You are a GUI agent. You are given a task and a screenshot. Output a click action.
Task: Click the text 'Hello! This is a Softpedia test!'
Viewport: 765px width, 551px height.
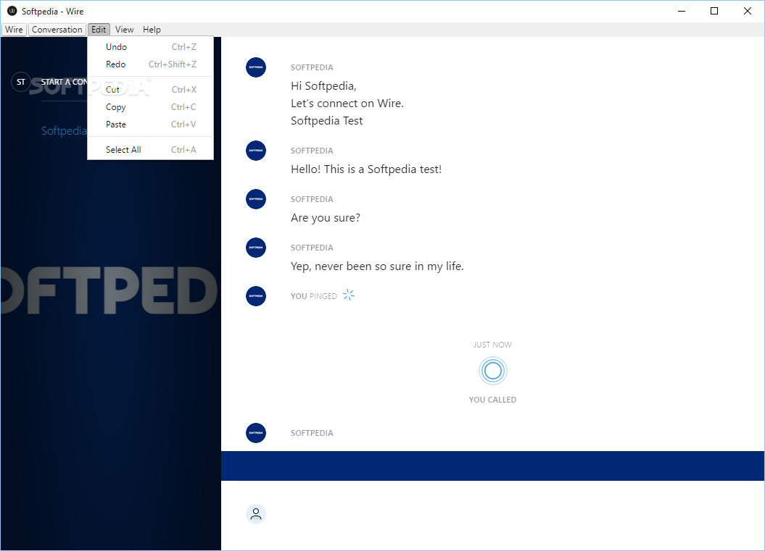(x=366, y=169)
